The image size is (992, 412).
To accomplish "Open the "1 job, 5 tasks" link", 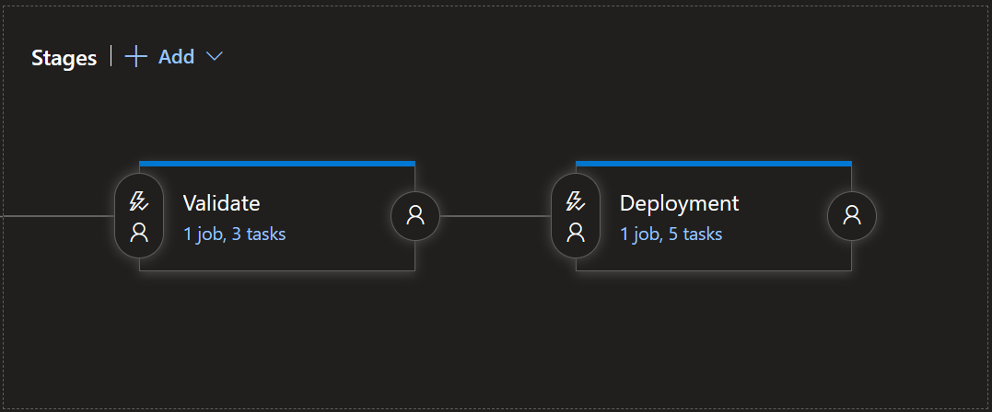I will click(671, 235).
